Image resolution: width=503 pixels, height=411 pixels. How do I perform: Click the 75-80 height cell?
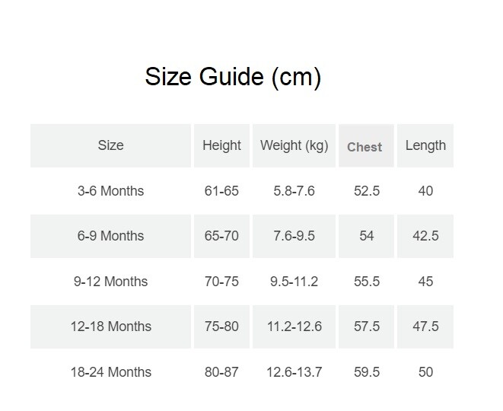click(221, 327)
